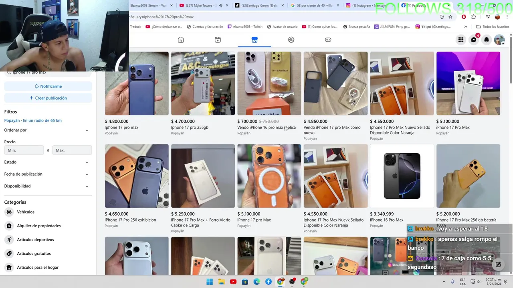Expand Fecha de publicación filter
Image resolution: width=513 pixels, height=288 pixels.
48,174
